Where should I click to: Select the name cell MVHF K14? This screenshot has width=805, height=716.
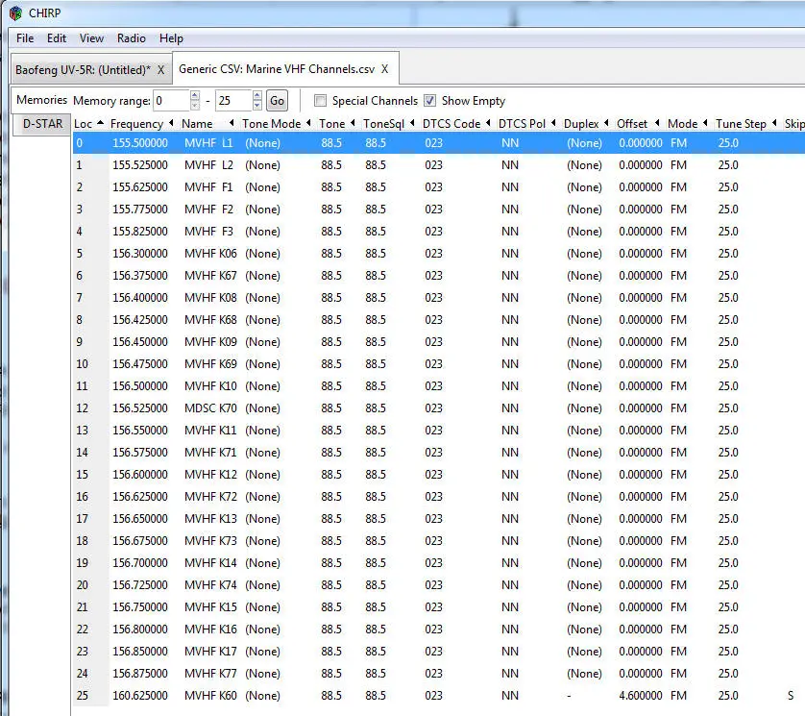[210, 562]
